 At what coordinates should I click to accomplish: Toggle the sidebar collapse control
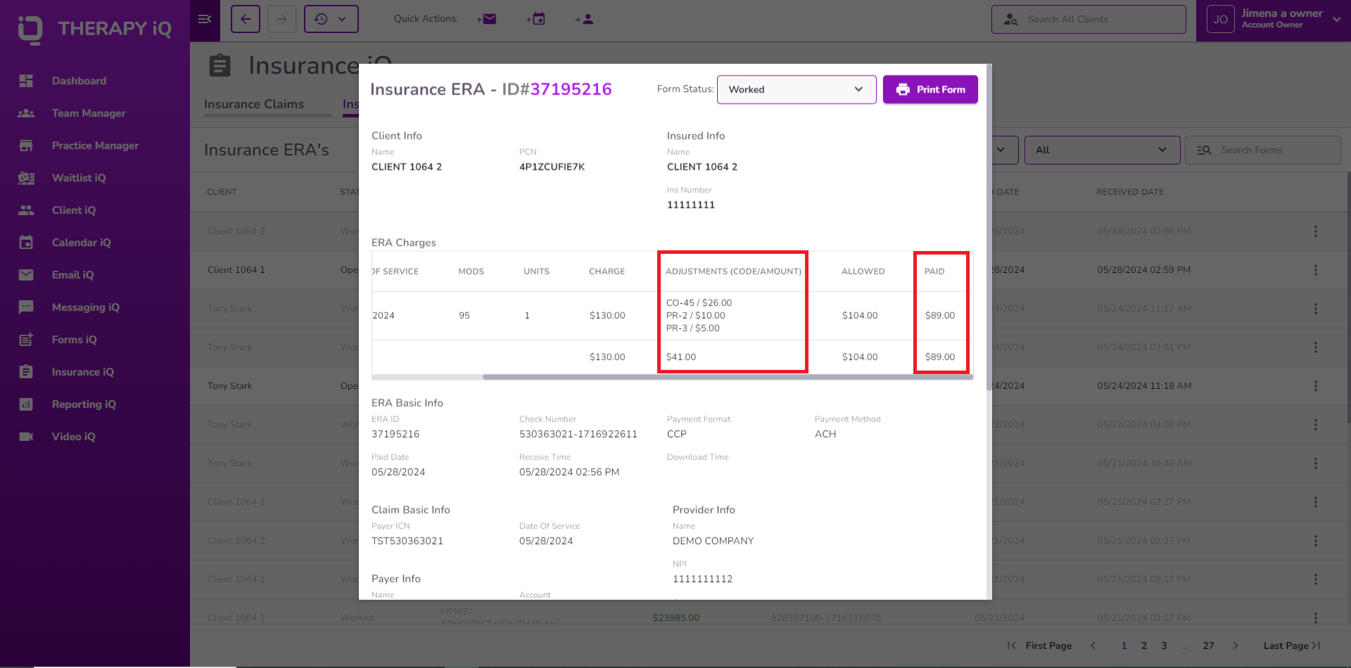pyautogui.click(x=205, y=19)
